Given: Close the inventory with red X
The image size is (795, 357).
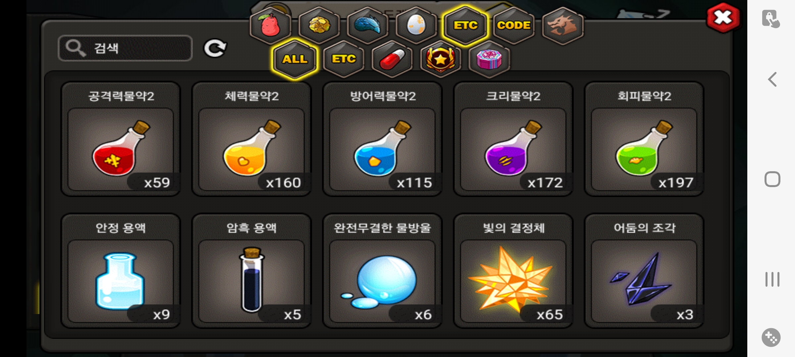Looking at the screenshot, I should [723, 18].
